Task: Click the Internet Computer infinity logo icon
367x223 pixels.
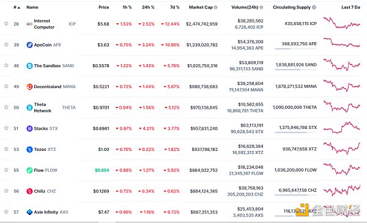Action: pyautogui.click(x=29, y=24)
